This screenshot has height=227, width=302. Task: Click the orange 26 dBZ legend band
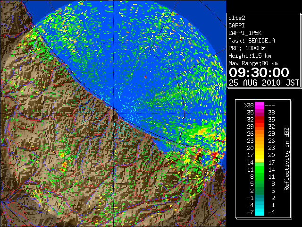tap(260, 134)
